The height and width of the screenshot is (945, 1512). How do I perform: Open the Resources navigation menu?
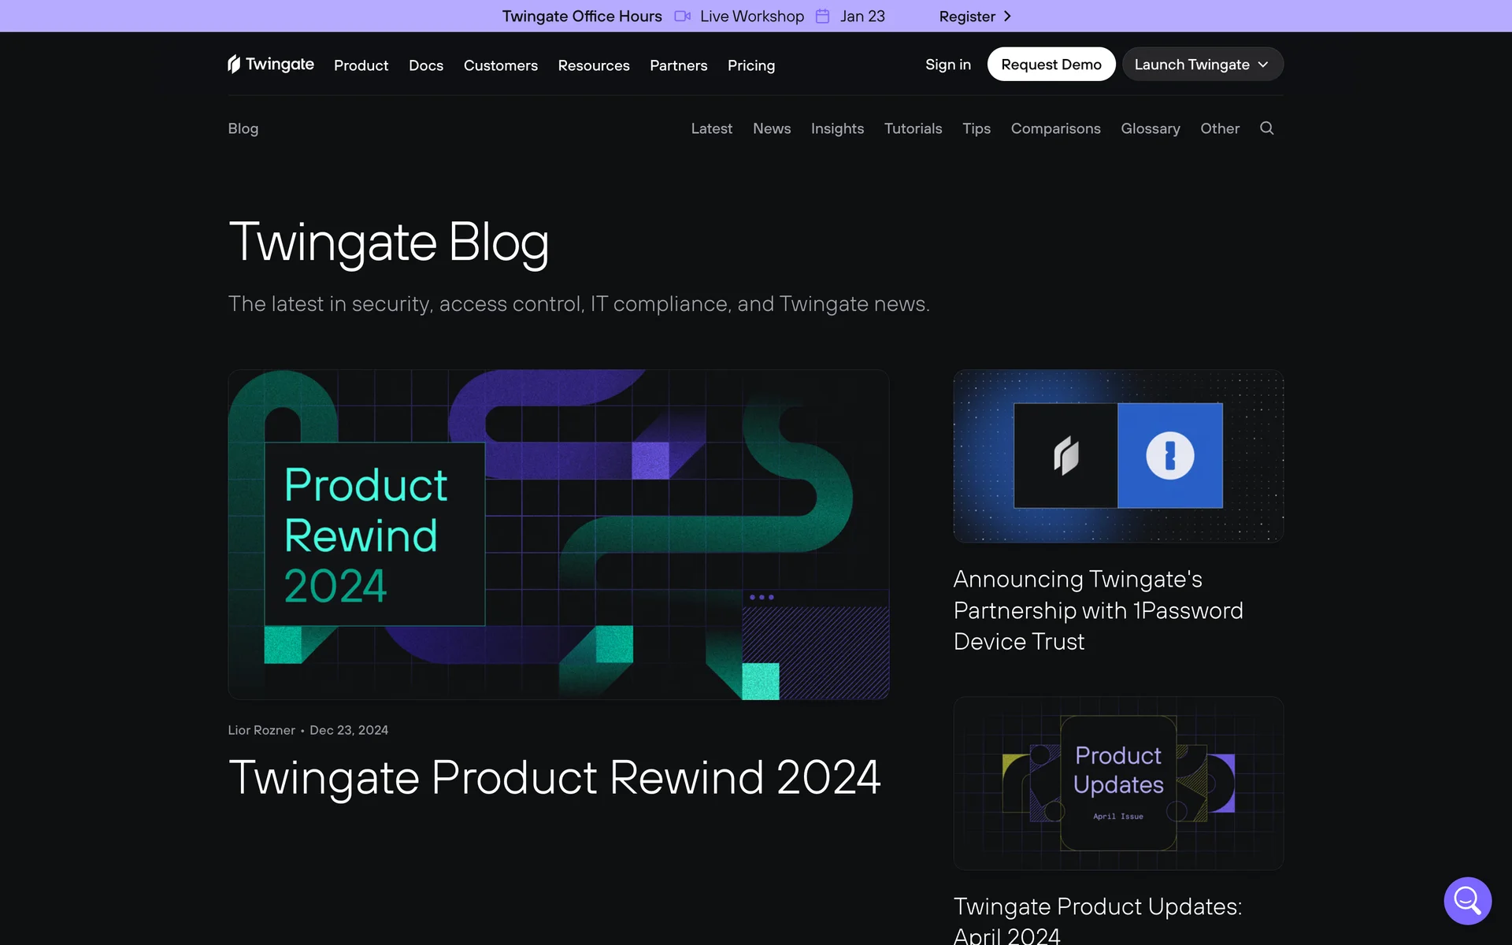pos(593,65)
